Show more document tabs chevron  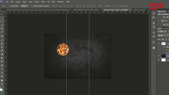[x=149, y=10]
